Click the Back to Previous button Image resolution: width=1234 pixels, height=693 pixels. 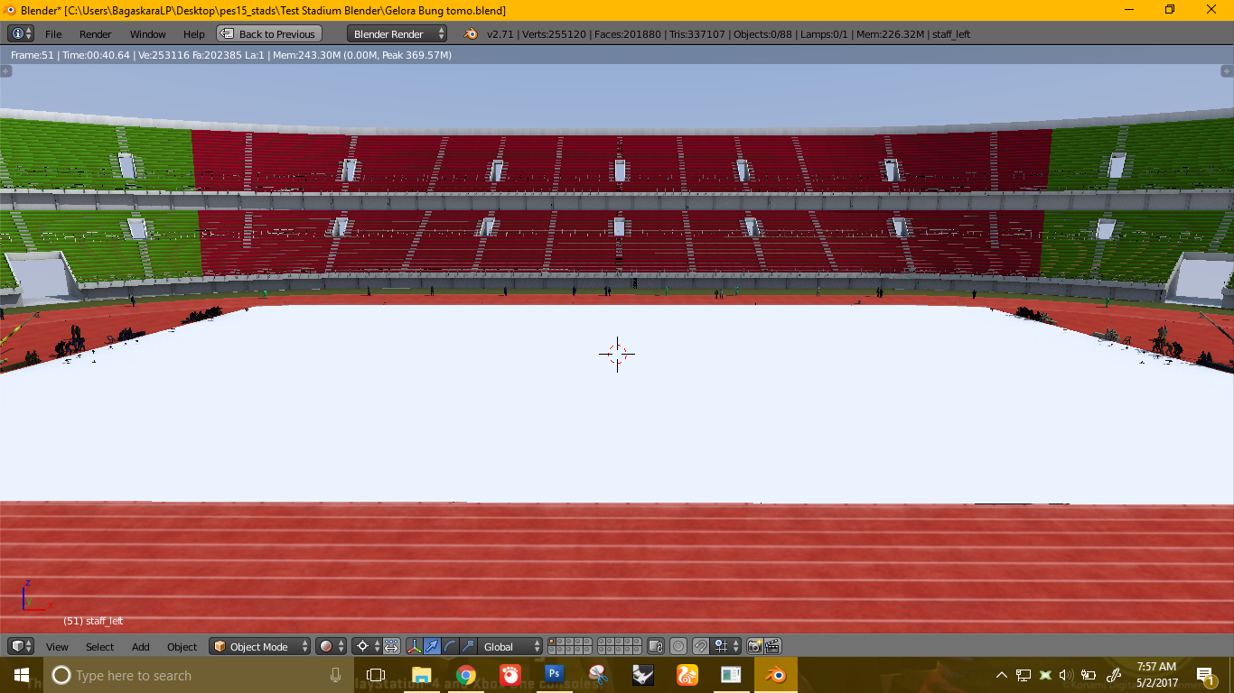coord(269,33)
